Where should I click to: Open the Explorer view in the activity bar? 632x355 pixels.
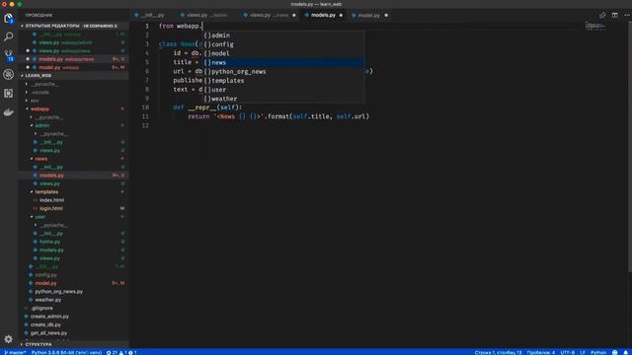tap(9, 18)
